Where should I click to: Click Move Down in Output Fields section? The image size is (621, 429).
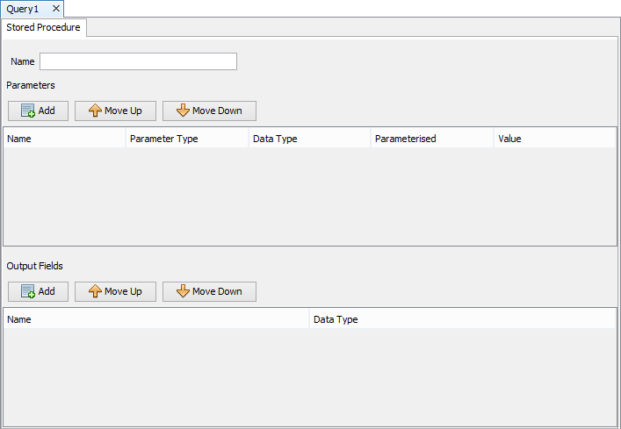click(x=209, y=291)
